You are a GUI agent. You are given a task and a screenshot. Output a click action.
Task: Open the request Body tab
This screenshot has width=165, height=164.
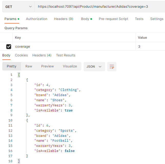pyautogui.click(x=85, y=19)
